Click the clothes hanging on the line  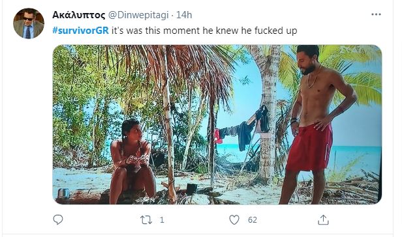tap(242, 128)
